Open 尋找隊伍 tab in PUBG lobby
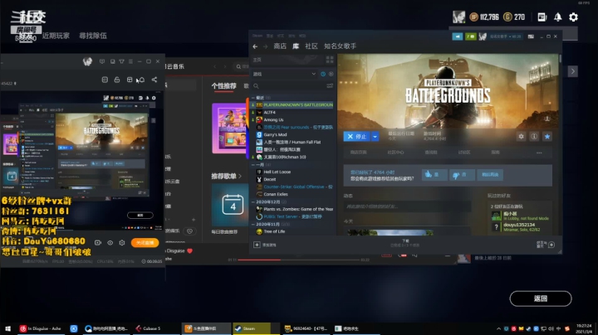 coord(93,36)
